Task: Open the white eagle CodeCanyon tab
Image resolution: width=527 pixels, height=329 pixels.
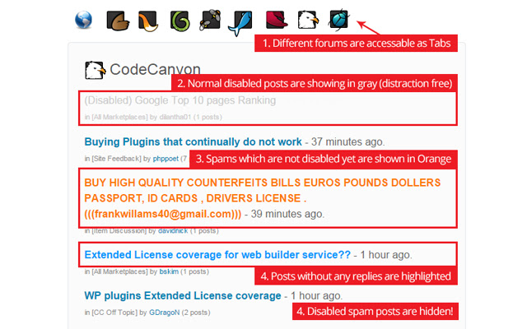Action: pos(308,20)
